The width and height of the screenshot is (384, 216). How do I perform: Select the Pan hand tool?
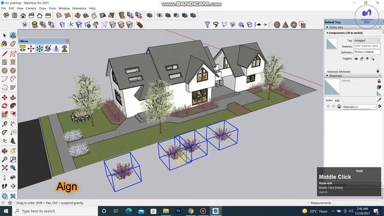pos(13,151)
